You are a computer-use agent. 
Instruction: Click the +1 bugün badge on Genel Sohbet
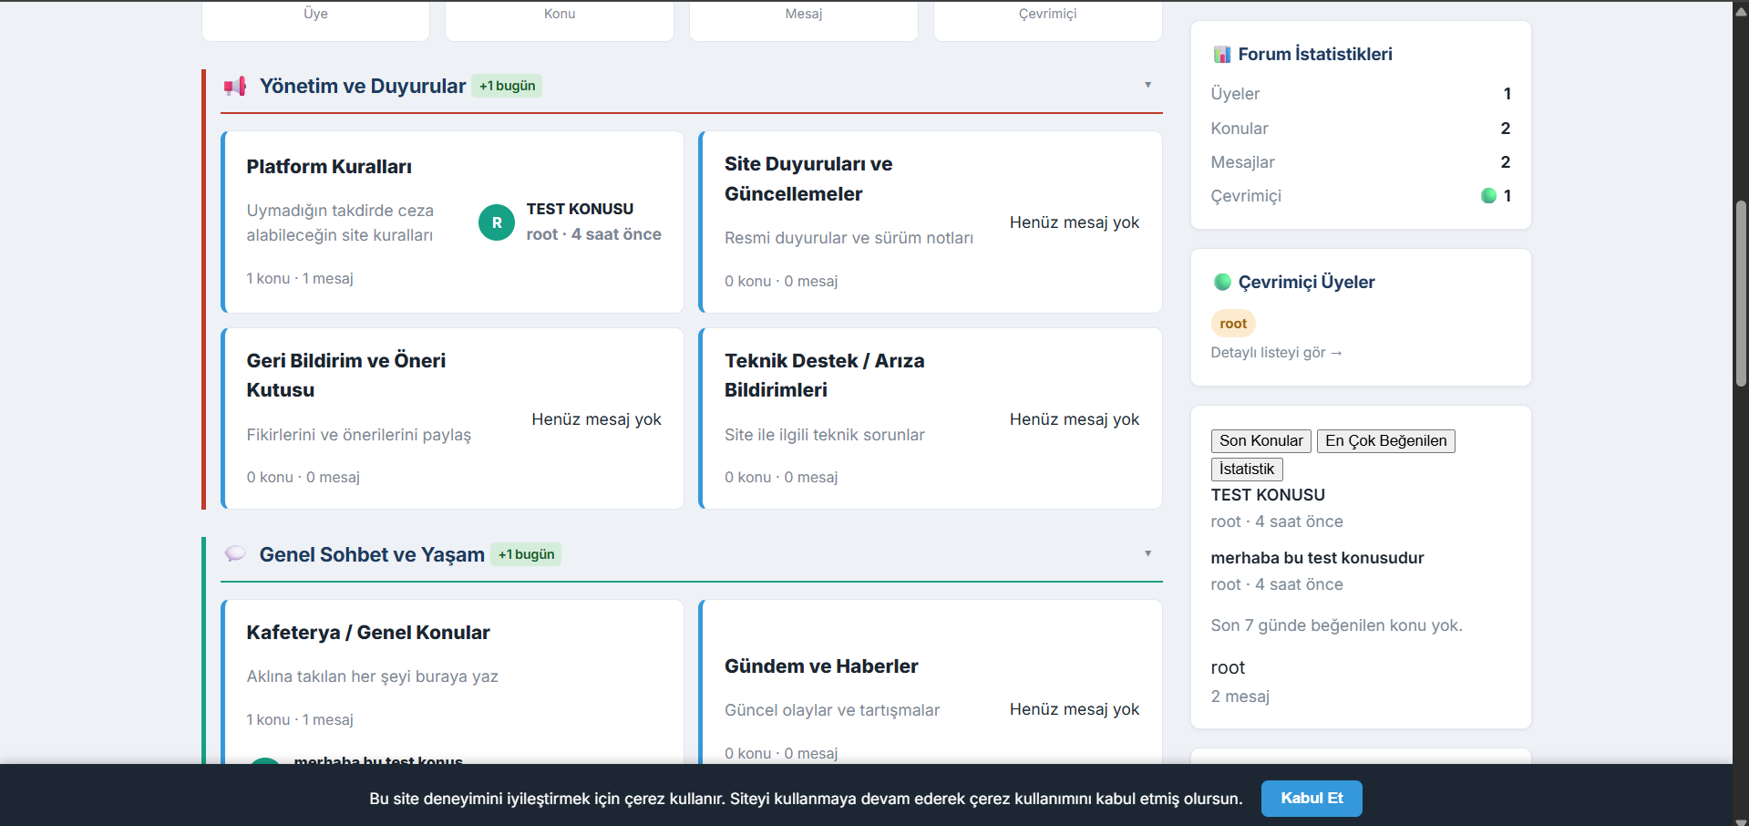tap(526, 554)
